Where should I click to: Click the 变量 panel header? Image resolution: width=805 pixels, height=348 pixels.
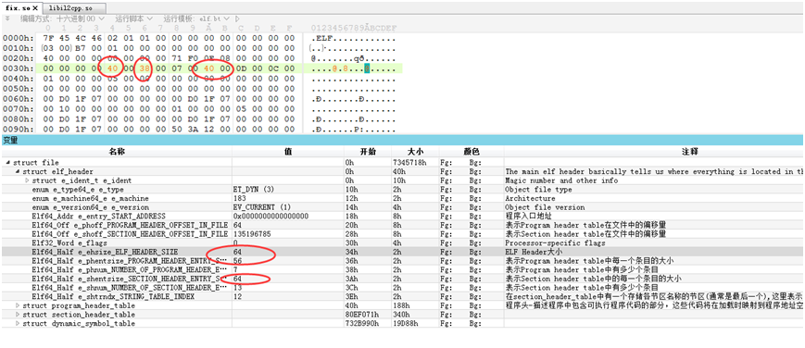pyautogui.click(x=402, y=140)
